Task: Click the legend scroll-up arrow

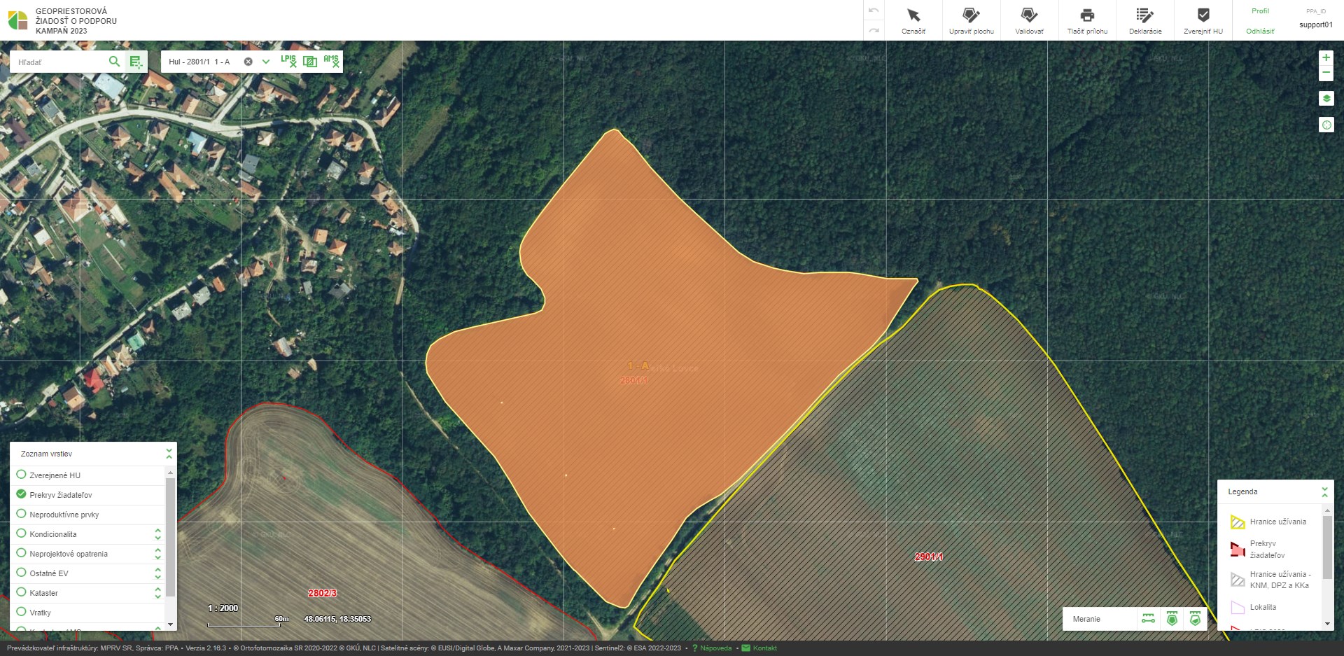Action: coord(1327,510)
